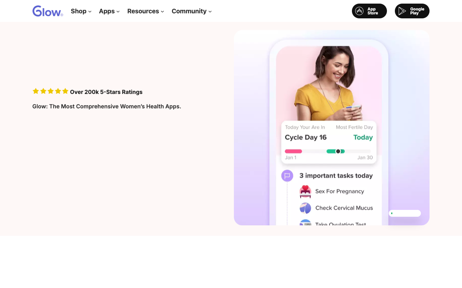Expand the Shop chevron arrow

(x=90, y=12)
